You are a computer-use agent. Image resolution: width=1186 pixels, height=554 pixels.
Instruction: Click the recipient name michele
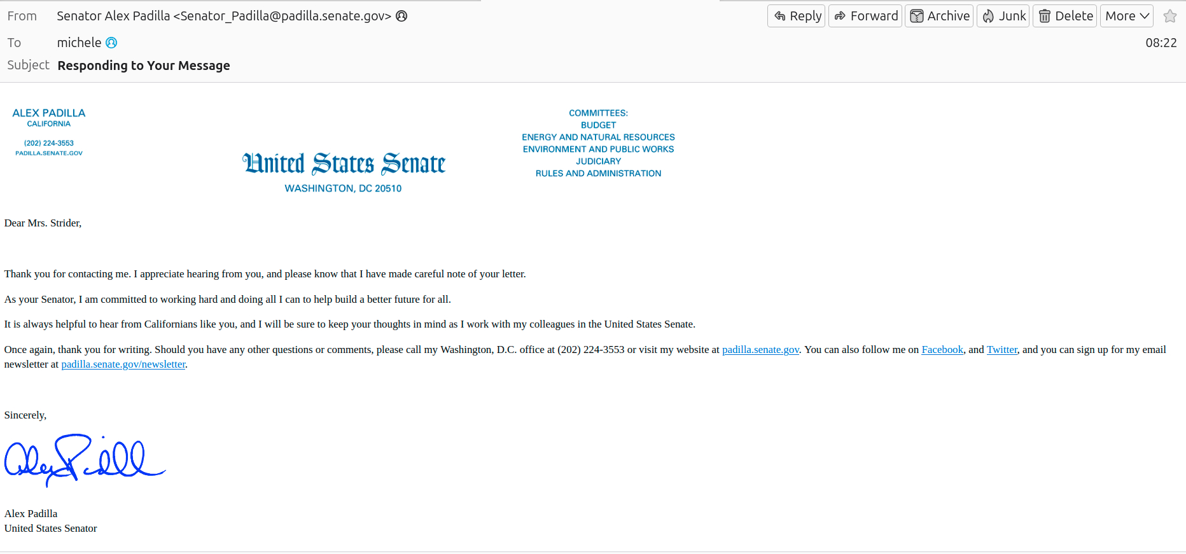(79, 43)
